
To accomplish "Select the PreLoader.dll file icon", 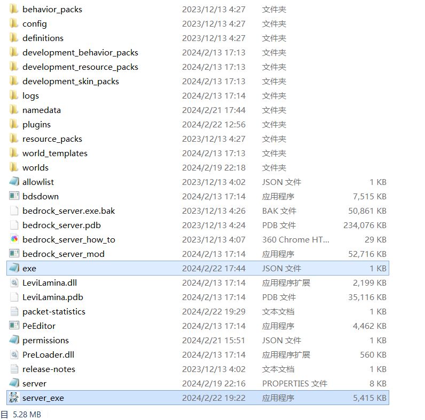I will coord(14,354).
